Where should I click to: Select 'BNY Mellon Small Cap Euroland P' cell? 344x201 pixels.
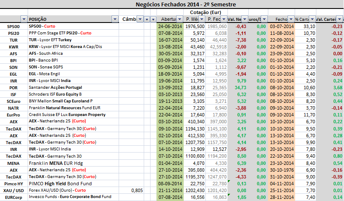pos(73,101)
